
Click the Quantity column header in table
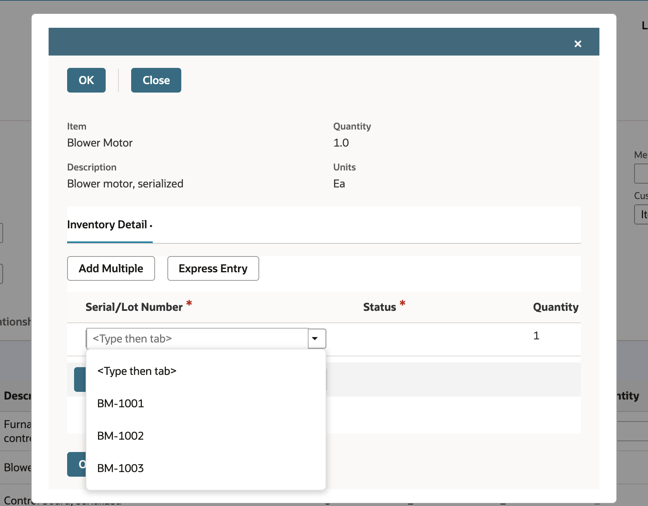coord(556,307)
